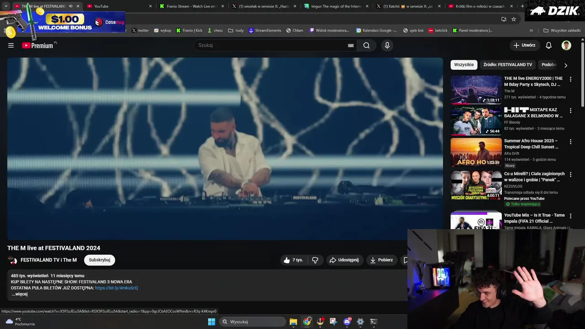Image resolution: width=585 pixels, height=329 pixels.
Task: Open FESTIVALAND TV channel avatar
Action: (13, 260)
